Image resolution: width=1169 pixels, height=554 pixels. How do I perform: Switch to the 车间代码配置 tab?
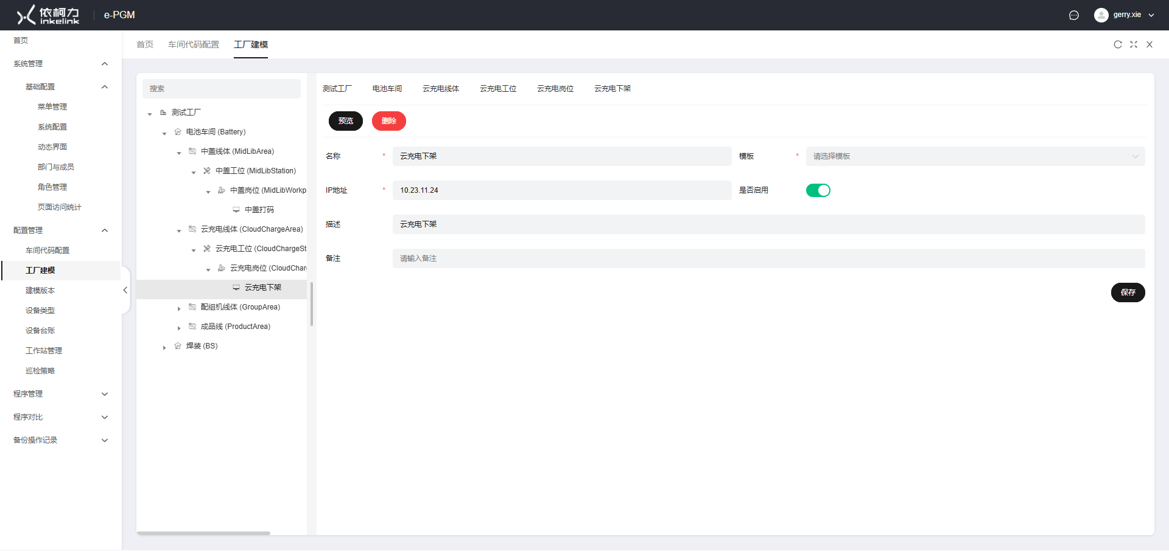pos(193,44)
